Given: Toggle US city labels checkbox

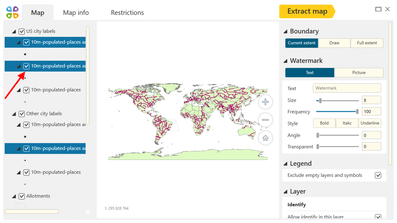Looking at the screenshot, I should click(22, 31).
